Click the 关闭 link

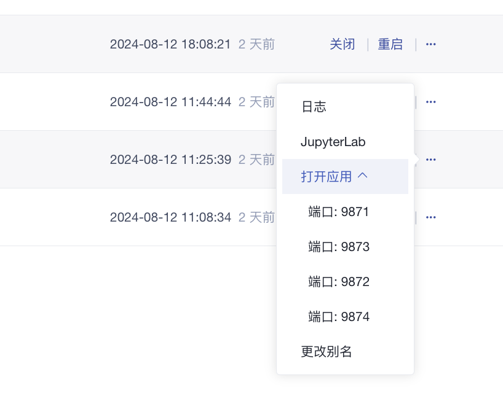[343, 44]
